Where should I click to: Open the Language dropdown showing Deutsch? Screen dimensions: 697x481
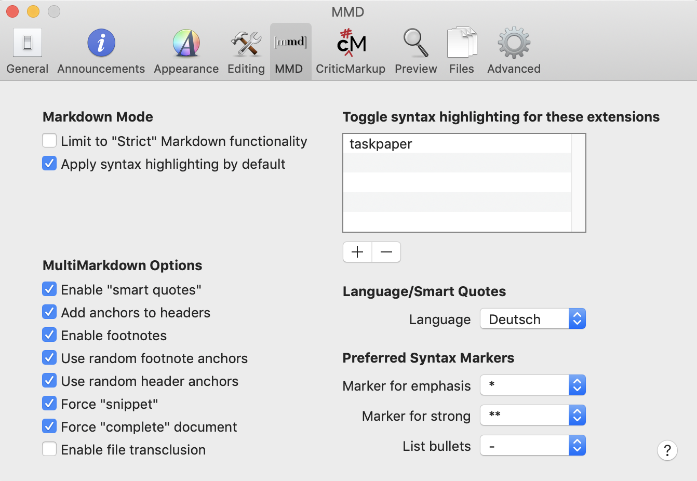coord(533,319)
